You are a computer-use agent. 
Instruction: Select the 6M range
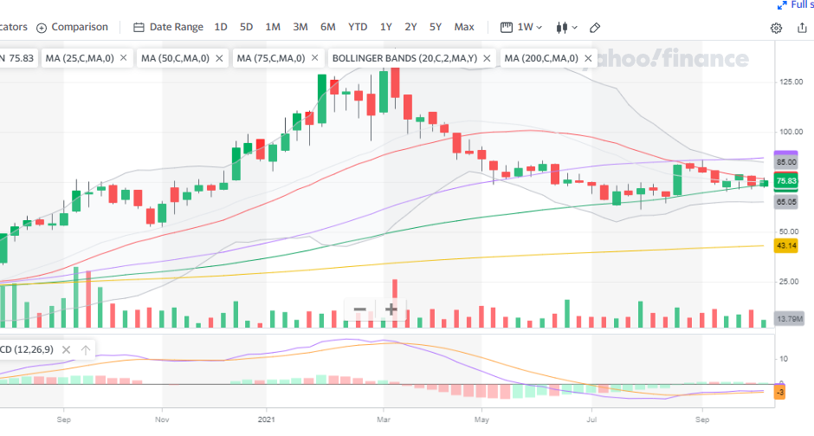pos(327,27)
